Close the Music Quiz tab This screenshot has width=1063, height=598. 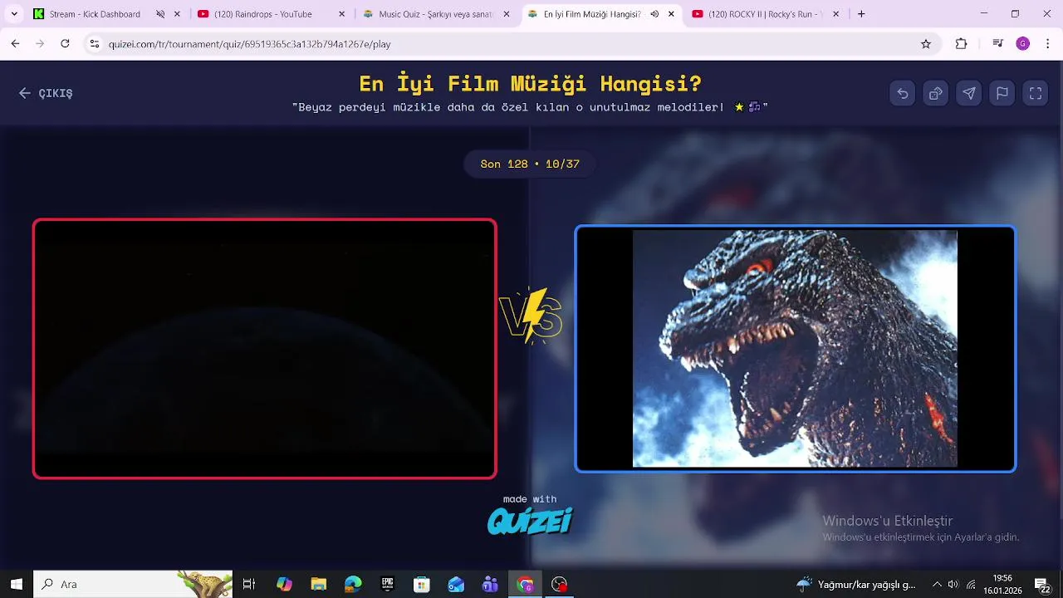point(507,14)
